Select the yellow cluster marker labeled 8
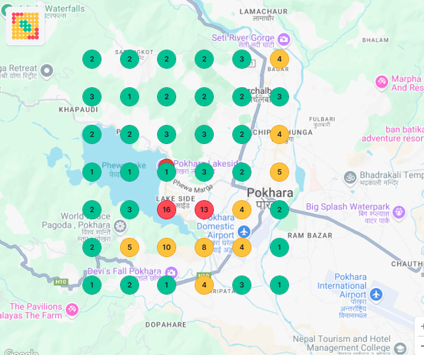The image size is (424, 355). [204, 247]
